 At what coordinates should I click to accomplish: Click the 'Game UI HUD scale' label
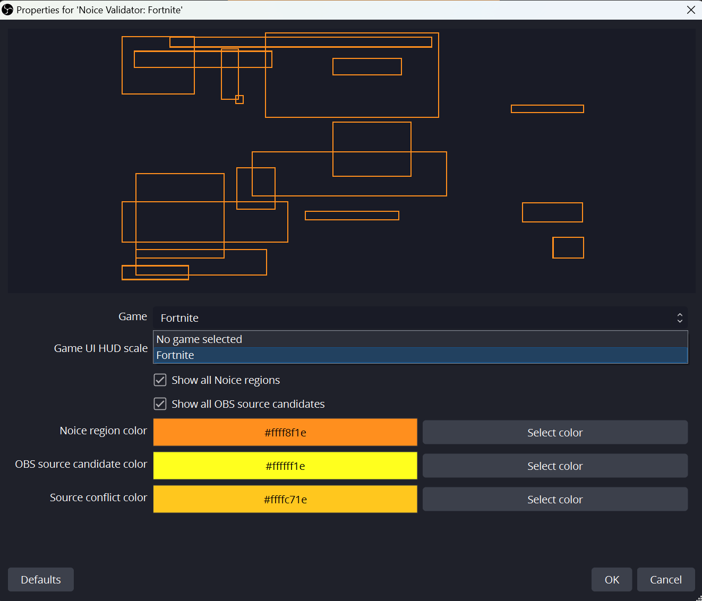tap(101, 348)
